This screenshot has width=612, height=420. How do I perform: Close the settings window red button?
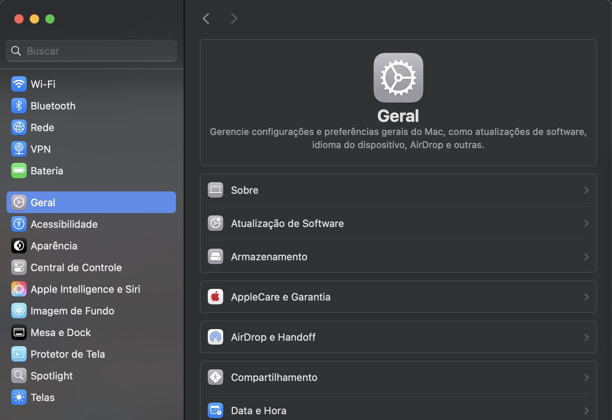(19, 19)
